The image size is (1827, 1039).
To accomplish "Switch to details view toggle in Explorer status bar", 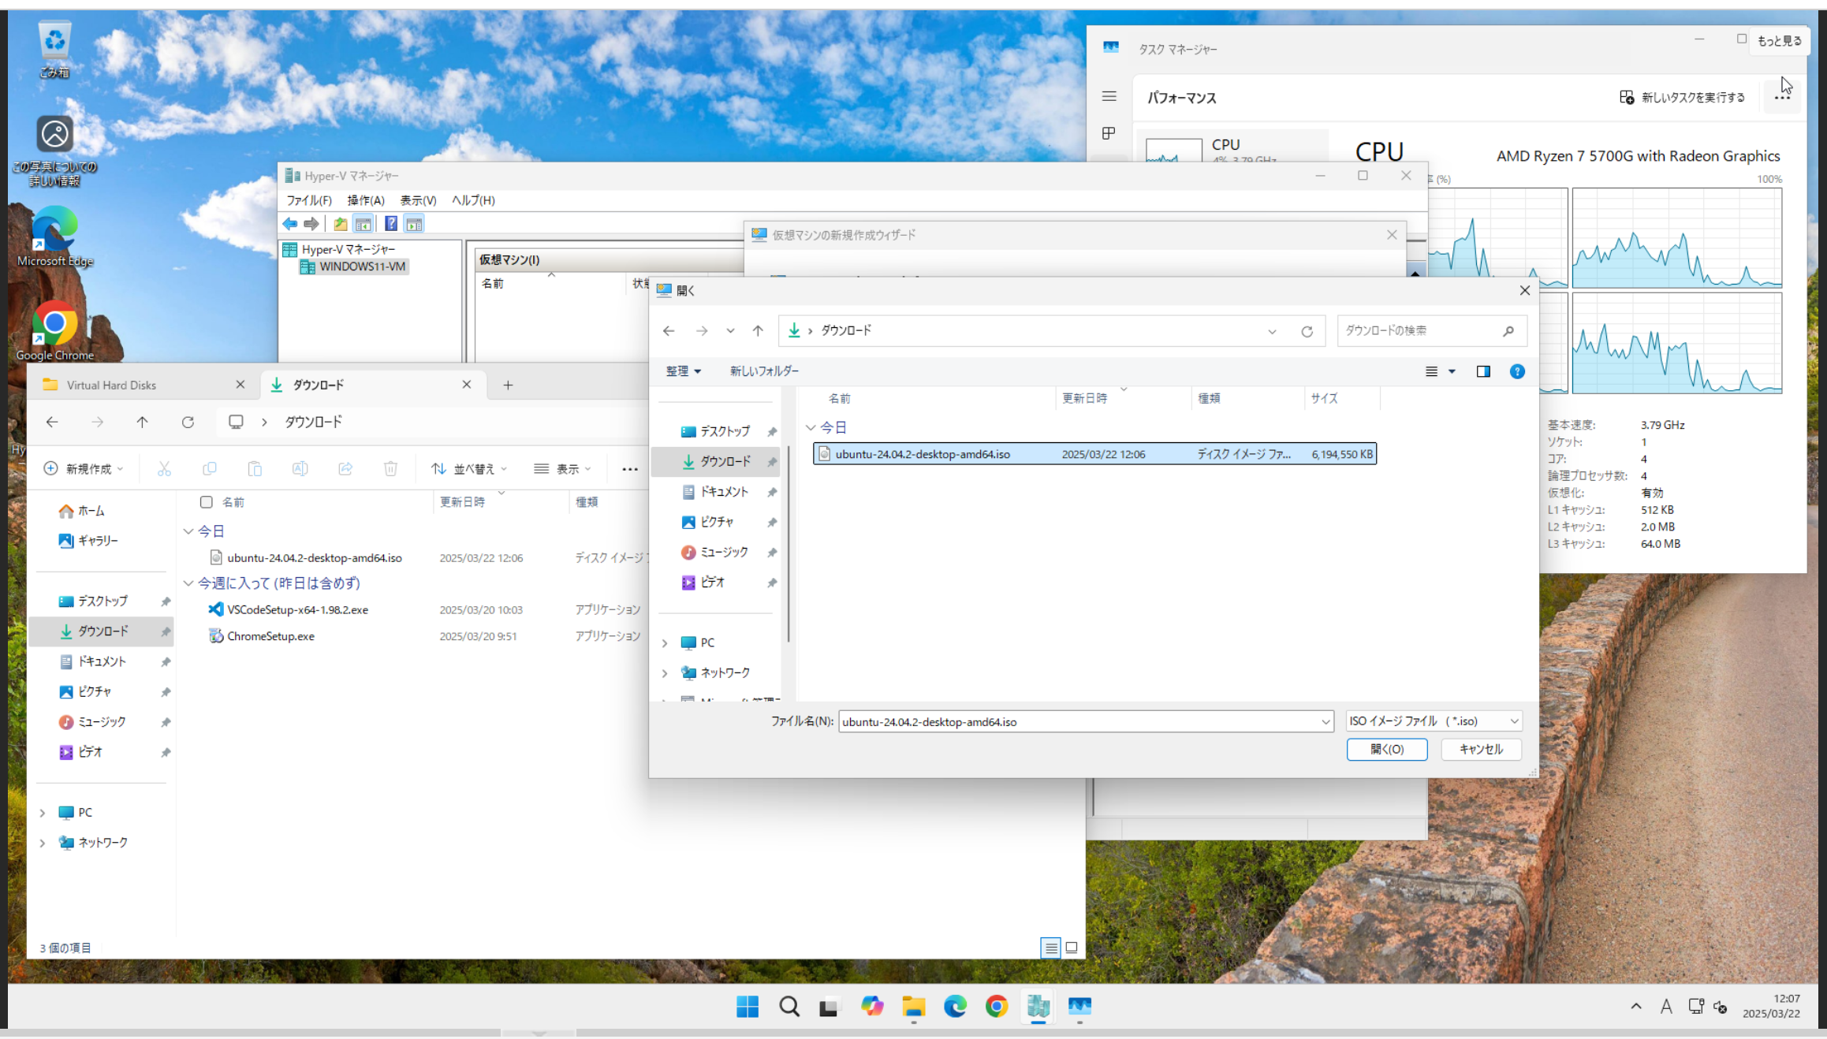I will coord(1050,948).
